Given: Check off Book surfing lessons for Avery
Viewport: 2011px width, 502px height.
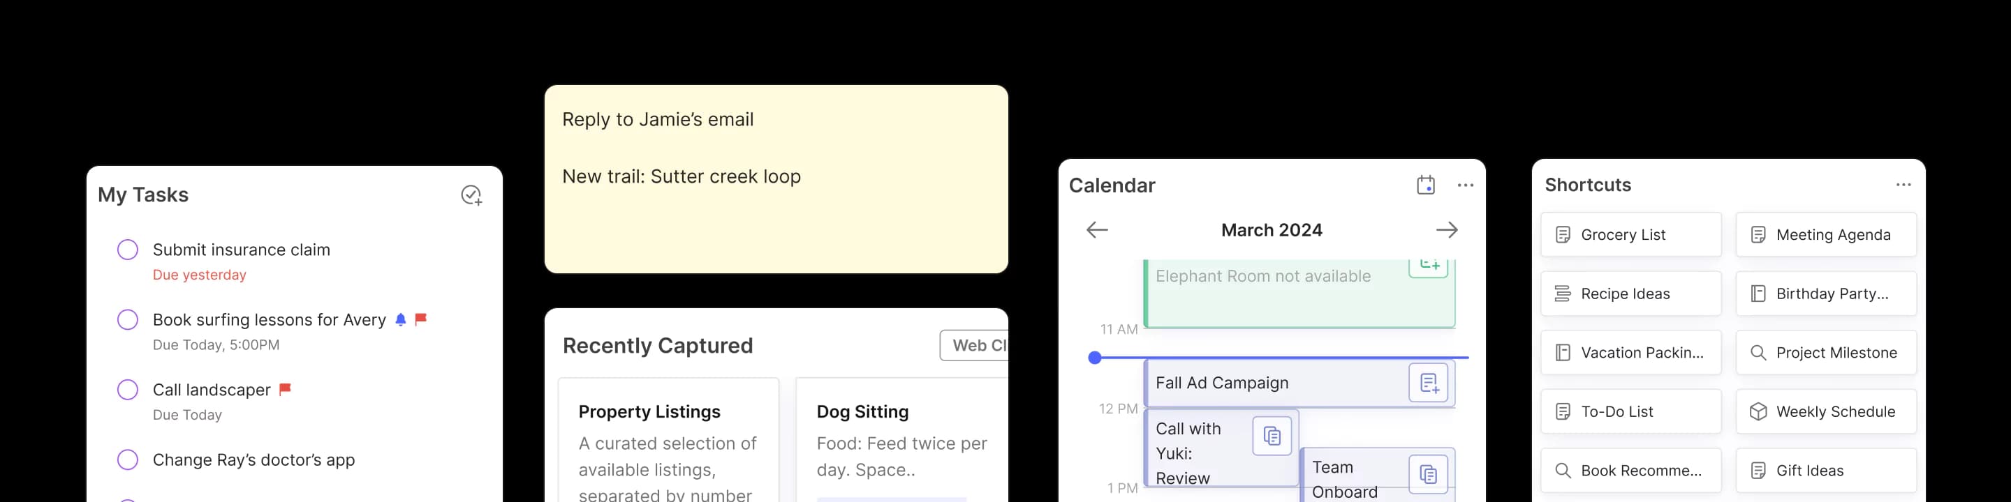Looking at the screenshot, I should 127,319.
